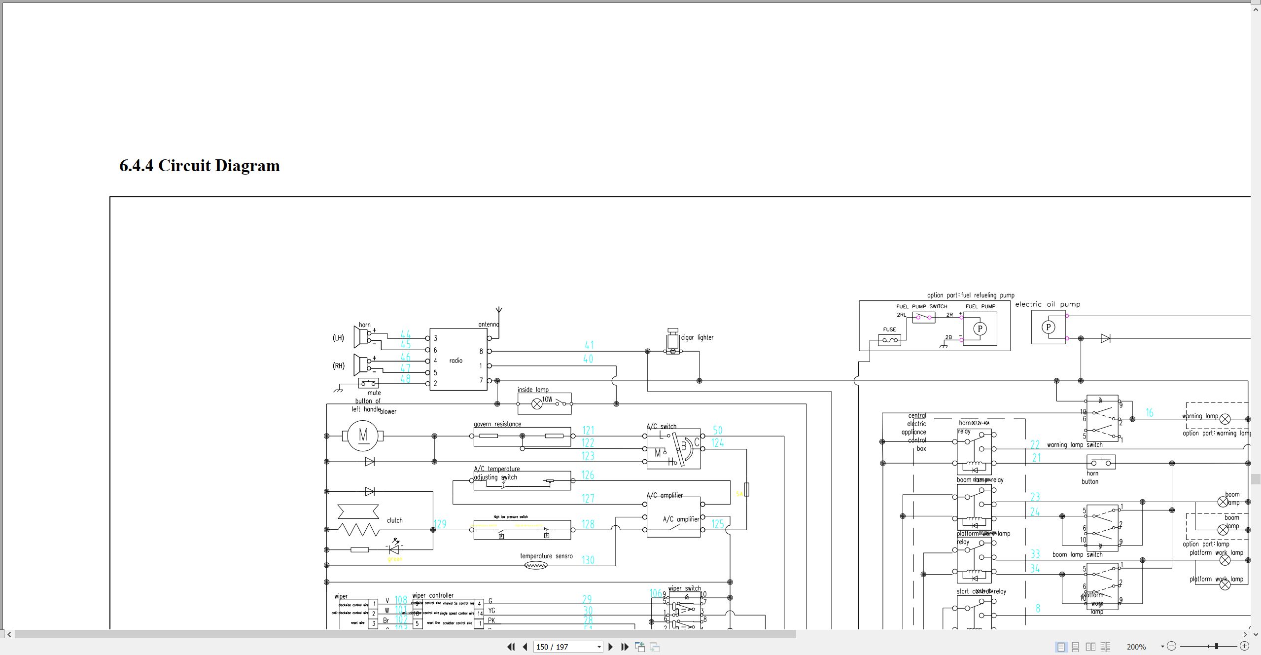
Task: Go to the first page
Action: pyautogui.click(x=511, y=647)
